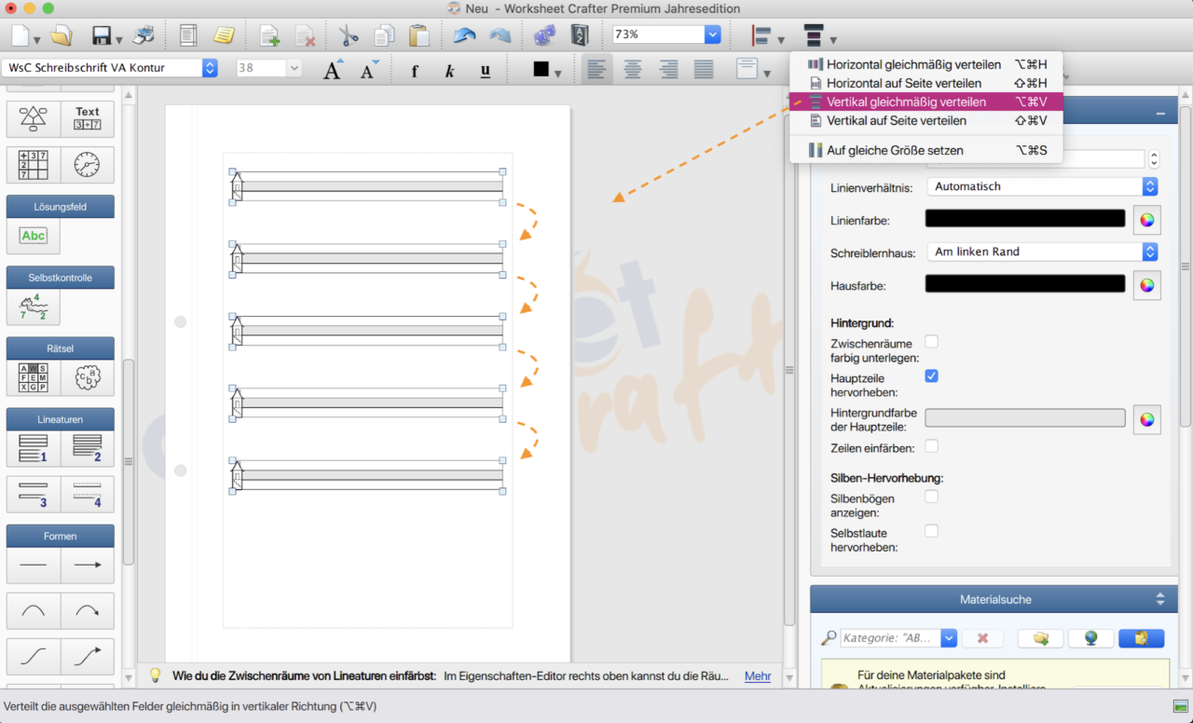Click the Materialsuche category search field
This screenshot has width=1193, height=723.
click(890, 638)
